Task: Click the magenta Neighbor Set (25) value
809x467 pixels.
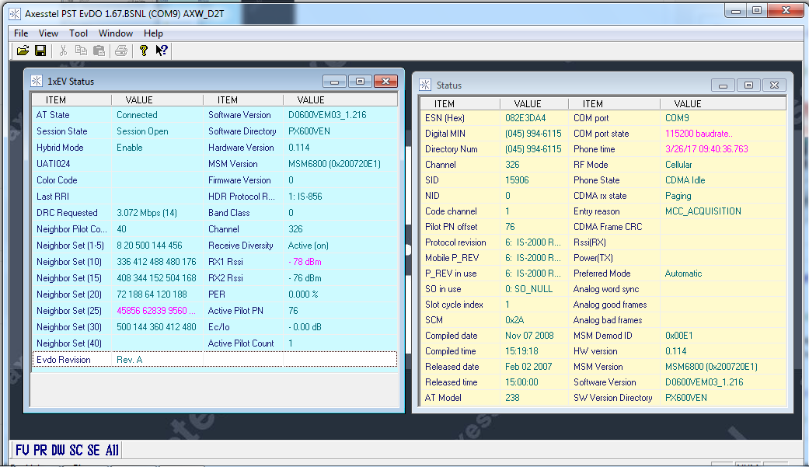Action: 156,311
